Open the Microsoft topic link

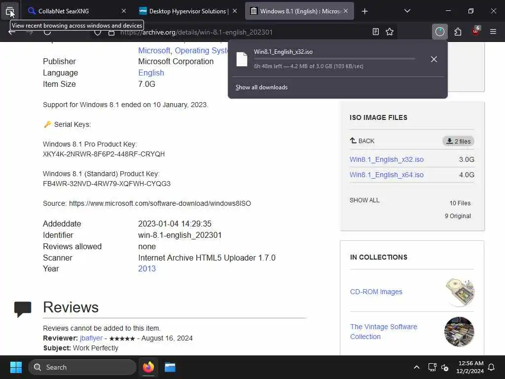tap(154, 51)
